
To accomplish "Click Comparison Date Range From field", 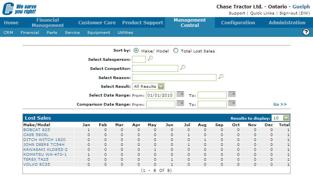I will pos(160,104).
